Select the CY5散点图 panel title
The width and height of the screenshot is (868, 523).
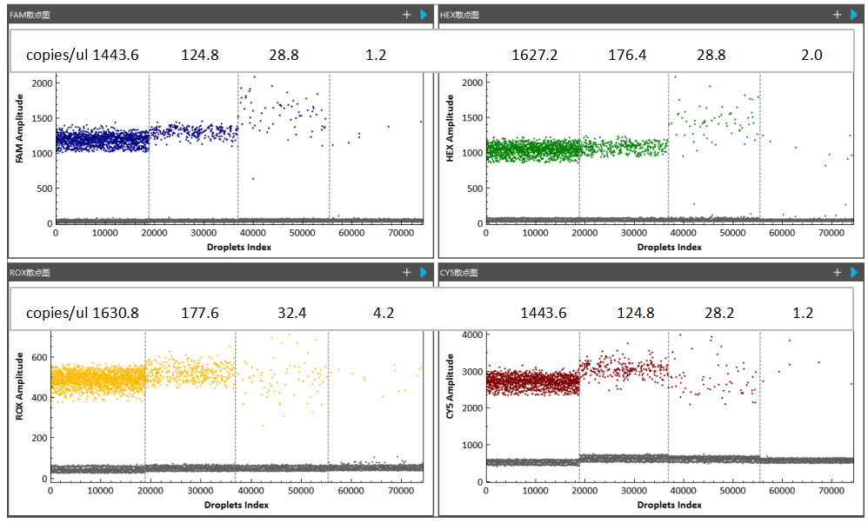tap(462, 272)
